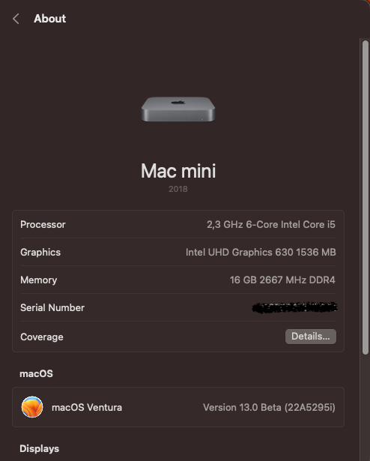Click 'Intel UHD Graphics 630 1536 MB'
This screenshot has width=370, height=461.
(x=261, y=253)
